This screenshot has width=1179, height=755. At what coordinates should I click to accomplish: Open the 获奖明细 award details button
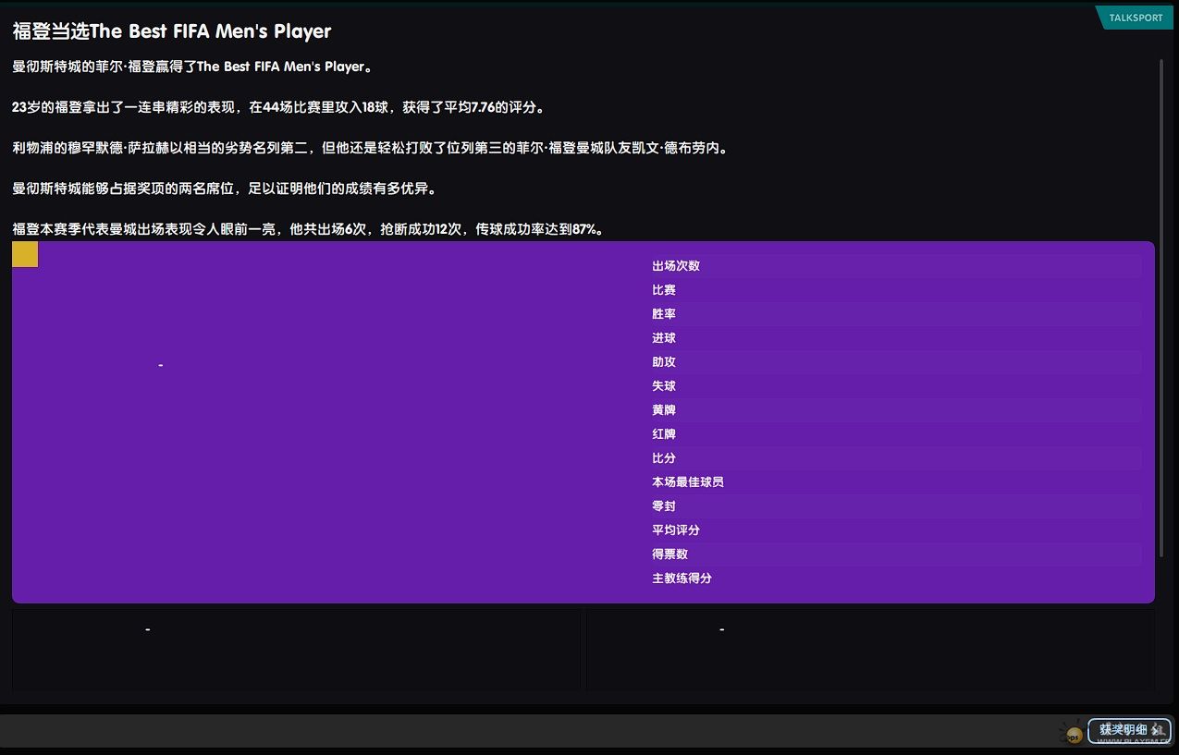click(x=1129, y=729)
